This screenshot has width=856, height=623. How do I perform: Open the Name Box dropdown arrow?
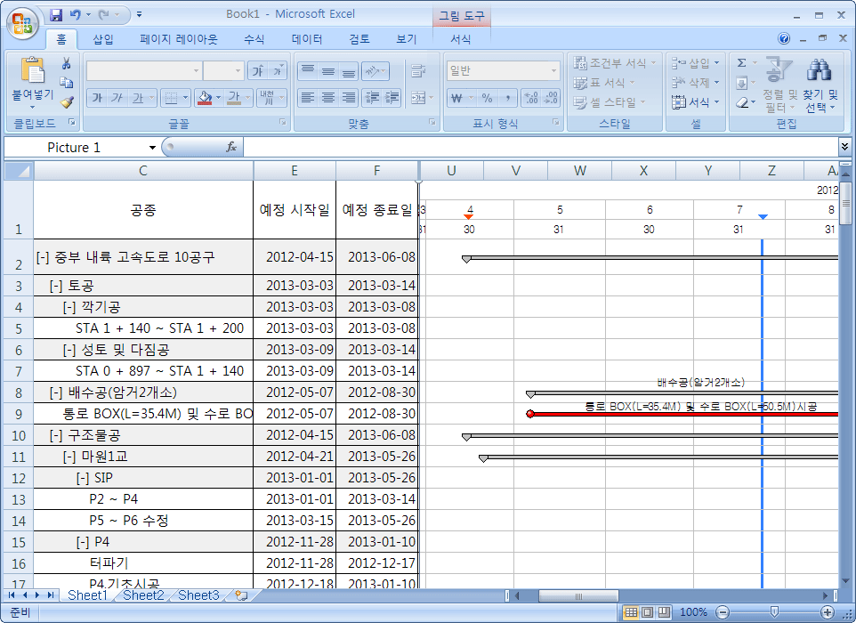(x=152, y=148)
